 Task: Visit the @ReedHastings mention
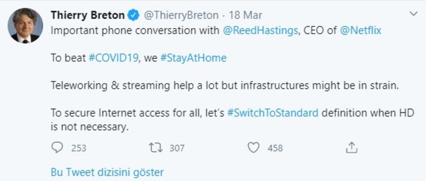click(260, 30)
